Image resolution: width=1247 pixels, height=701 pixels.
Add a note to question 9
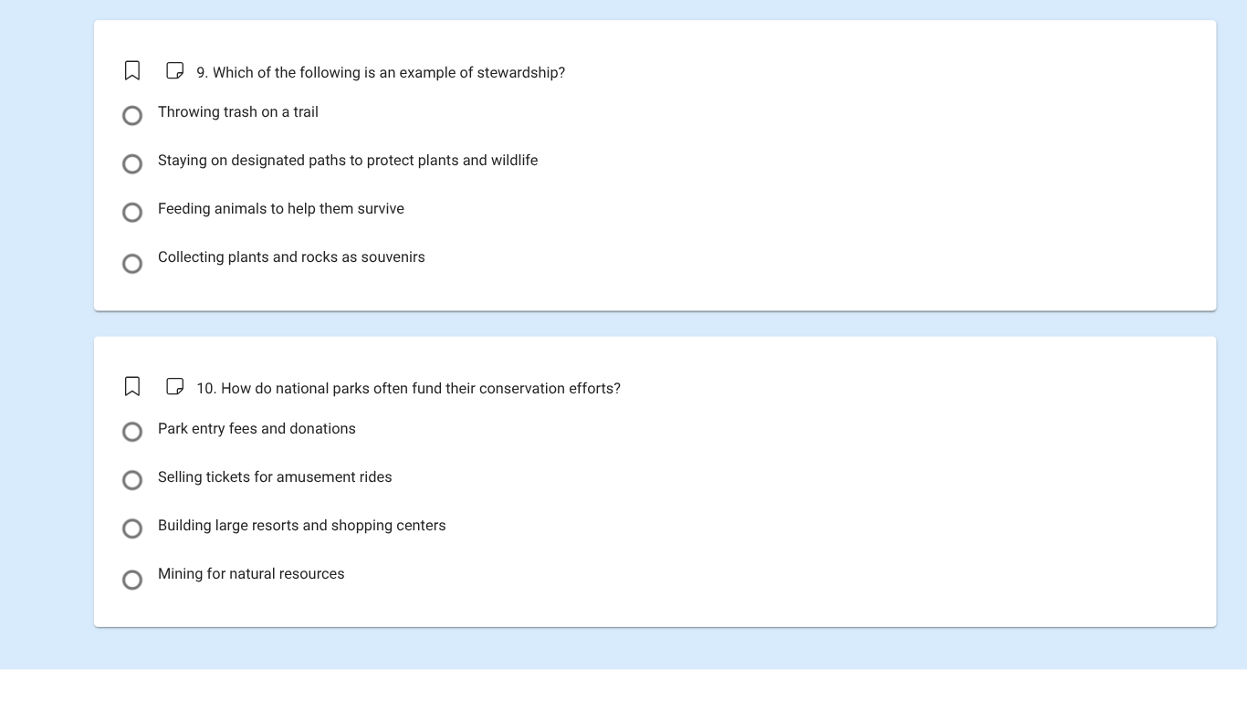(x=175, y=71)
